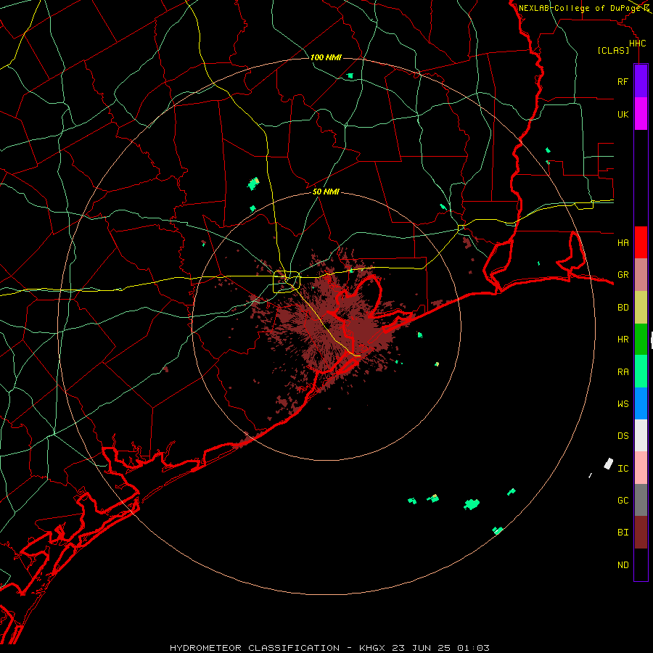Click the UK magenta legend swatch
The height and width of the screenshot is (653, 653).
pos(641,114)
